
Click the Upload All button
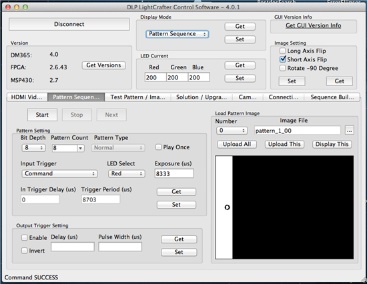click(237, 145)
